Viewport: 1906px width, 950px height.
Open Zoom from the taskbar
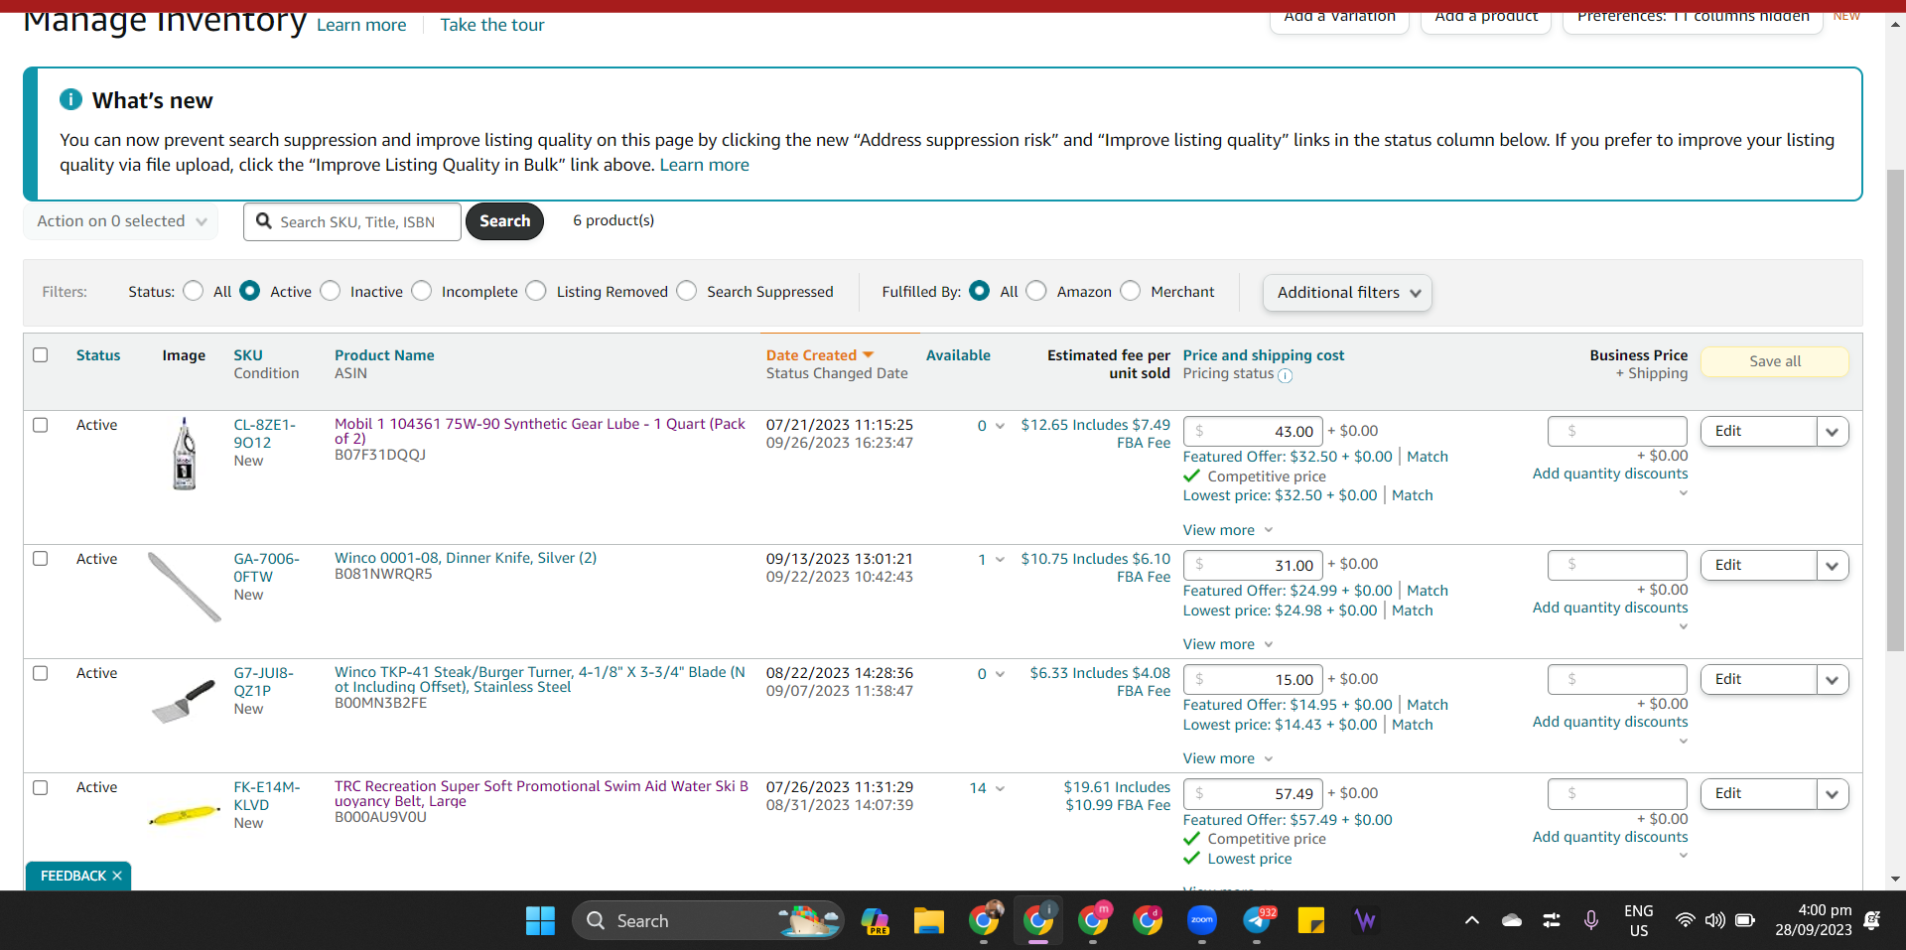coord(1202,921)
